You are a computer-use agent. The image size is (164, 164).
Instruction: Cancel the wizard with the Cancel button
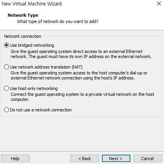point(148,159)
